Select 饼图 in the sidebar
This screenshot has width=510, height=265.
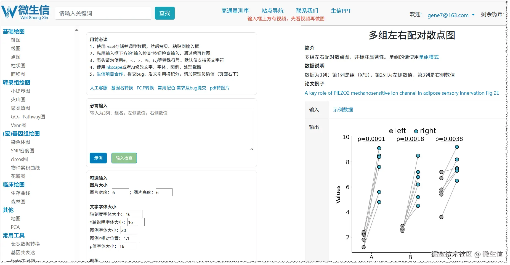[x=16, y=40]
